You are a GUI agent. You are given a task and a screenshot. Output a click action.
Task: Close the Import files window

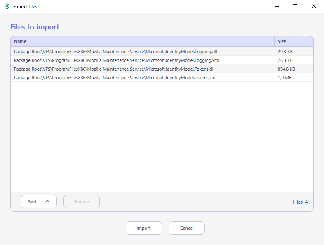[x=314, y=7]
